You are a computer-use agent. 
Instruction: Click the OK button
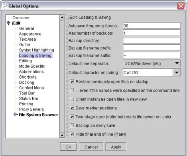pos(68,147)
